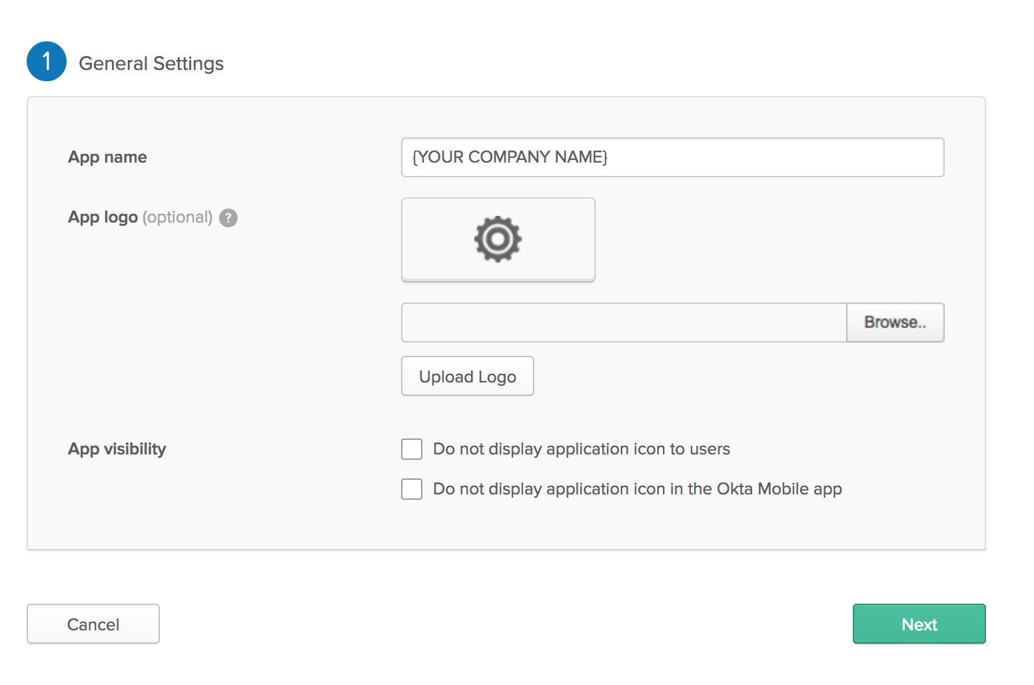Click the 'Do not display application icon to users' text
Image resolution: width=1034 pixels, height=685 pixels.
click(582, 449)
